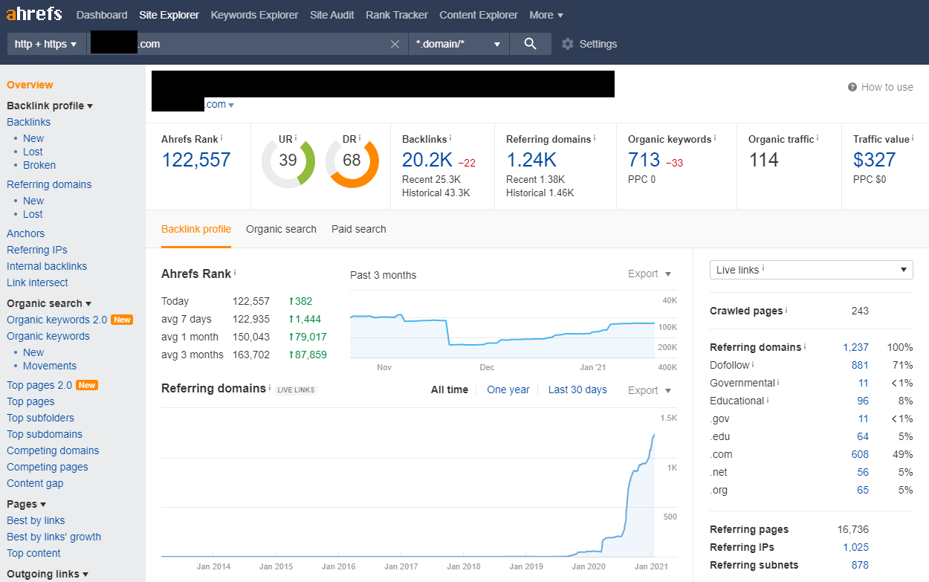Open Settings gear icon
Image resolution: width=929 pixels, height=582 pixels.
point(568,44)
